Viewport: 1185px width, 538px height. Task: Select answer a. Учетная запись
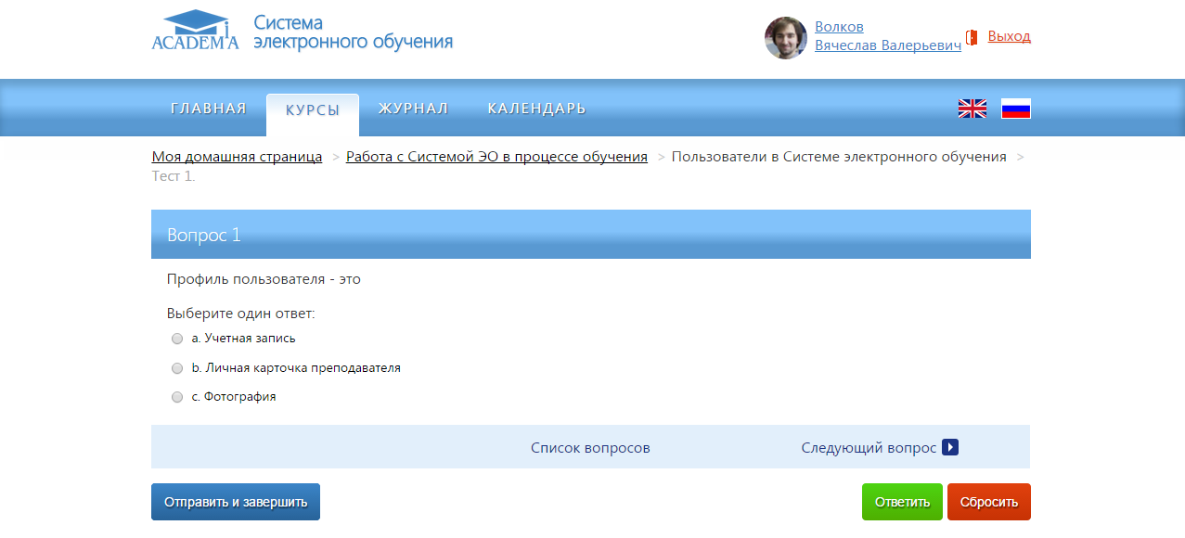[177, 339]
